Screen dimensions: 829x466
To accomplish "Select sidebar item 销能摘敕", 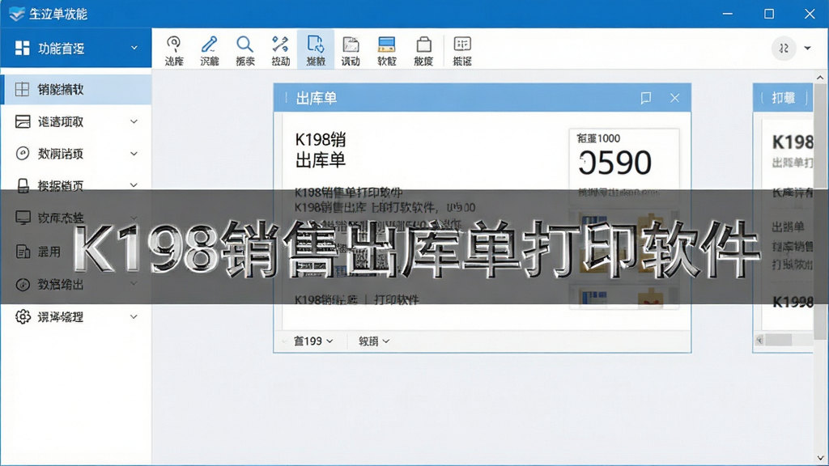I will (x=75, y=89).
